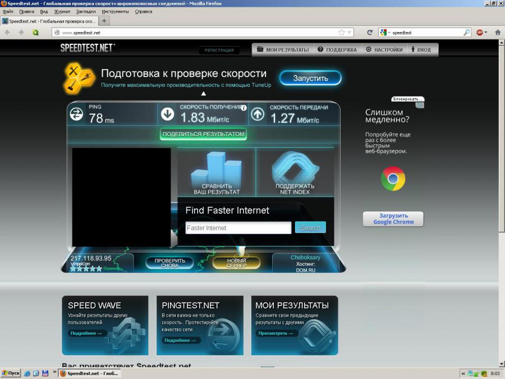Click the ping arrows icon

click(x=76, y=114)
